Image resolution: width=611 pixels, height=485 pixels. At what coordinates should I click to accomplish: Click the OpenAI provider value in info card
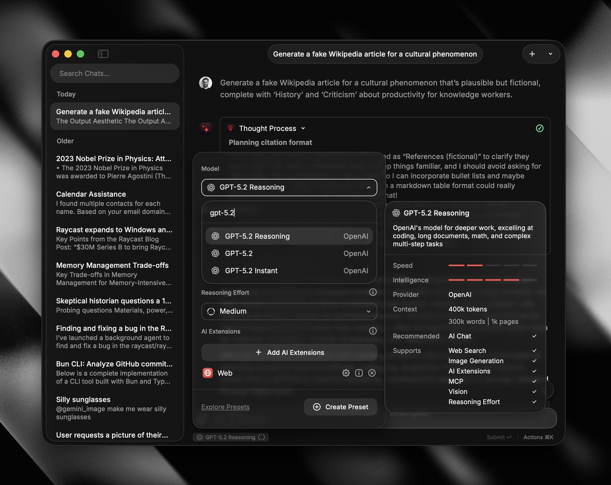(x=460, y=294)
